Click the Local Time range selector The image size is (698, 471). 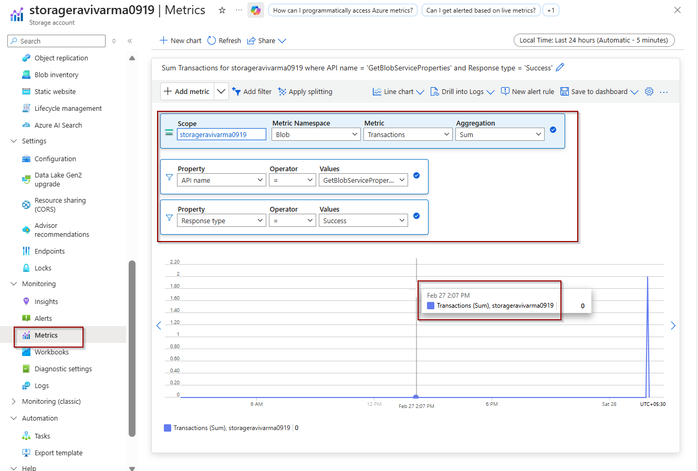coord(594,40)
